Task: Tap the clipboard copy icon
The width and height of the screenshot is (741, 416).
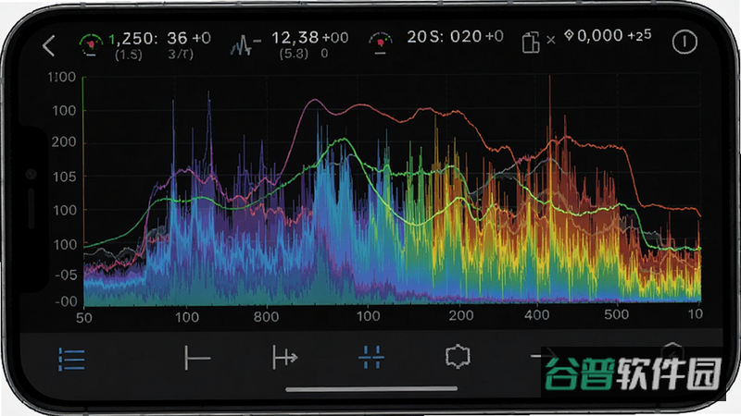Action: point(531,43)
